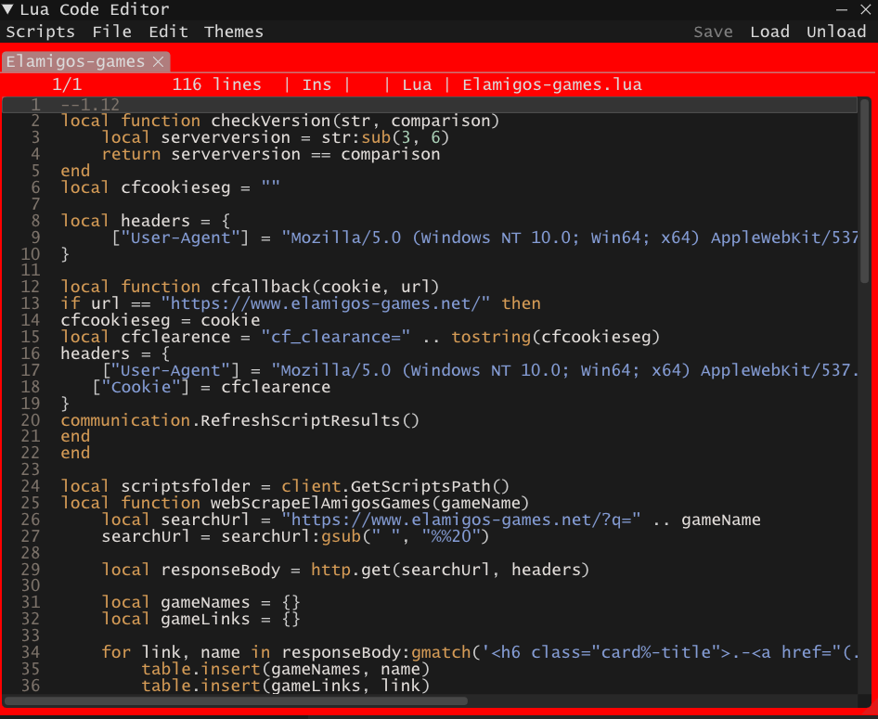Click 'gameNames' on line 31
The height and width of the screenshot is (719, 878).
[x=205, y=603]
